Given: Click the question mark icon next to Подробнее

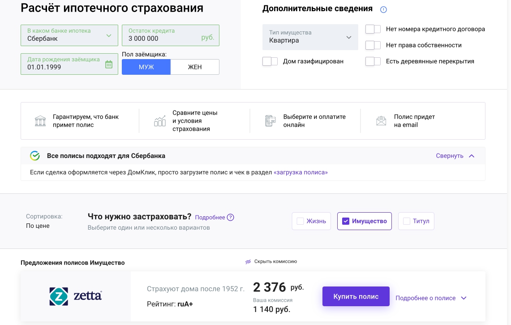Looking at the screenshot, I should click(230, 217).
